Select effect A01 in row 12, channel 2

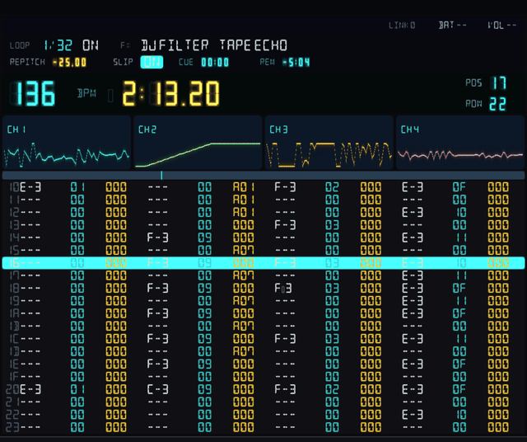(244, 213)
